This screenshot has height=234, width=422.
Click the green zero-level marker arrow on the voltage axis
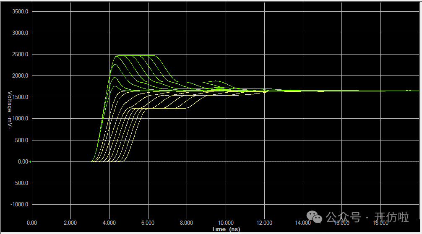[x=31, y=161]
